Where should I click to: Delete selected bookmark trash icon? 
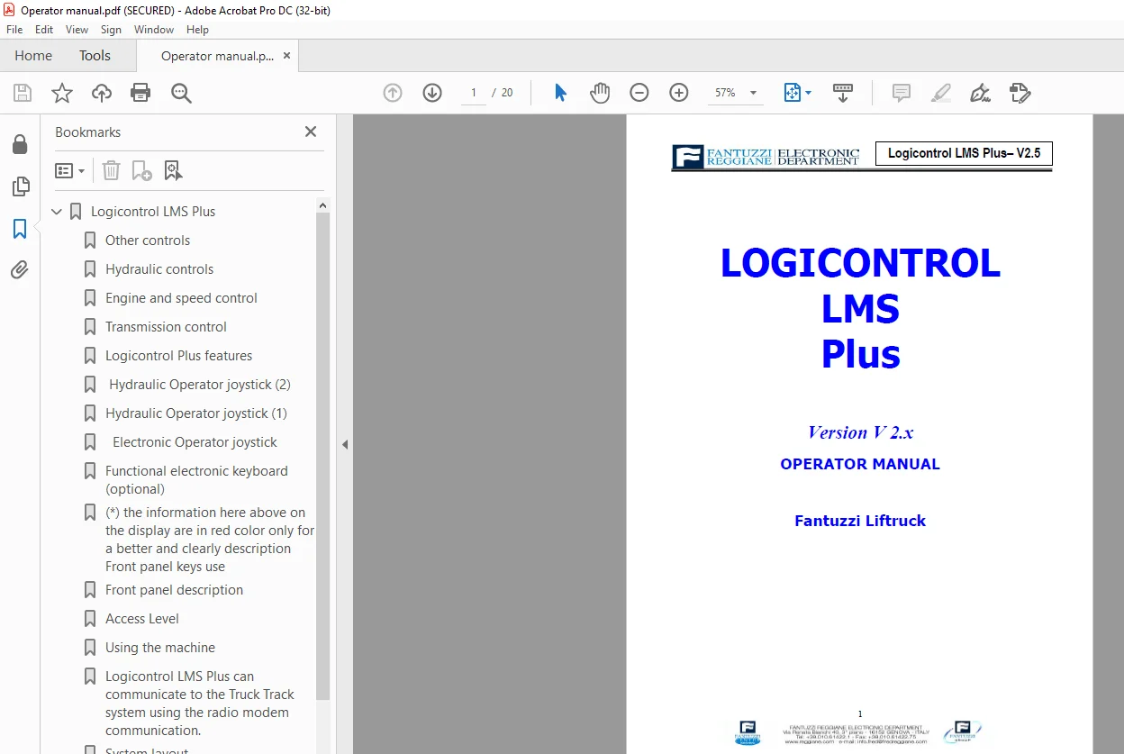coord(111,170)
